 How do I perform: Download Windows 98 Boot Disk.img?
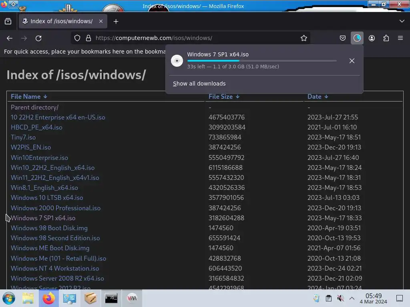point(49,228)
